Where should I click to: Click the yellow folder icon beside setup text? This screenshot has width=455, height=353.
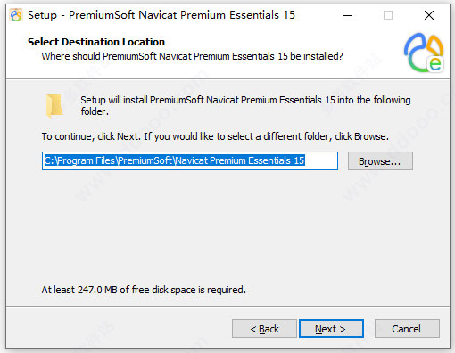pyautogui.click(x=54, y=105)
